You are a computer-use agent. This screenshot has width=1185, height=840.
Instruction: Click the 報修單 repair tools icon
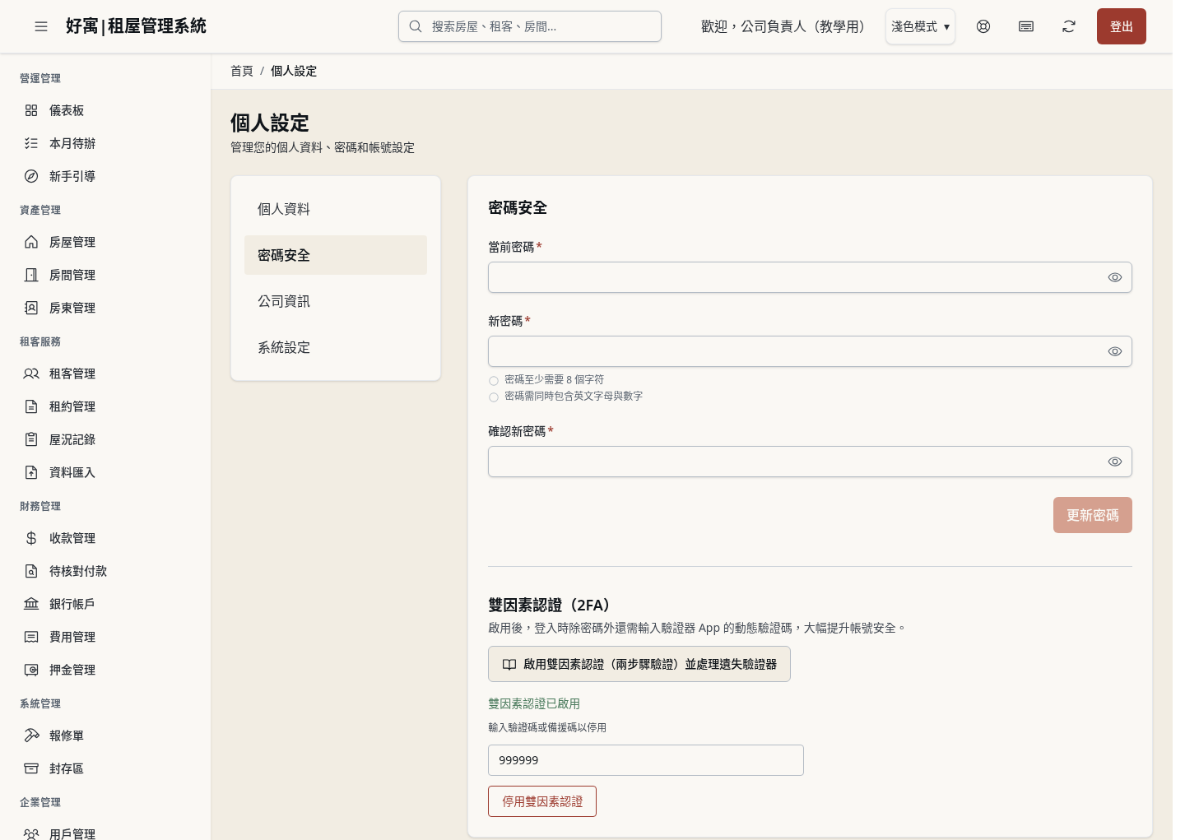(x=31, y=736)
